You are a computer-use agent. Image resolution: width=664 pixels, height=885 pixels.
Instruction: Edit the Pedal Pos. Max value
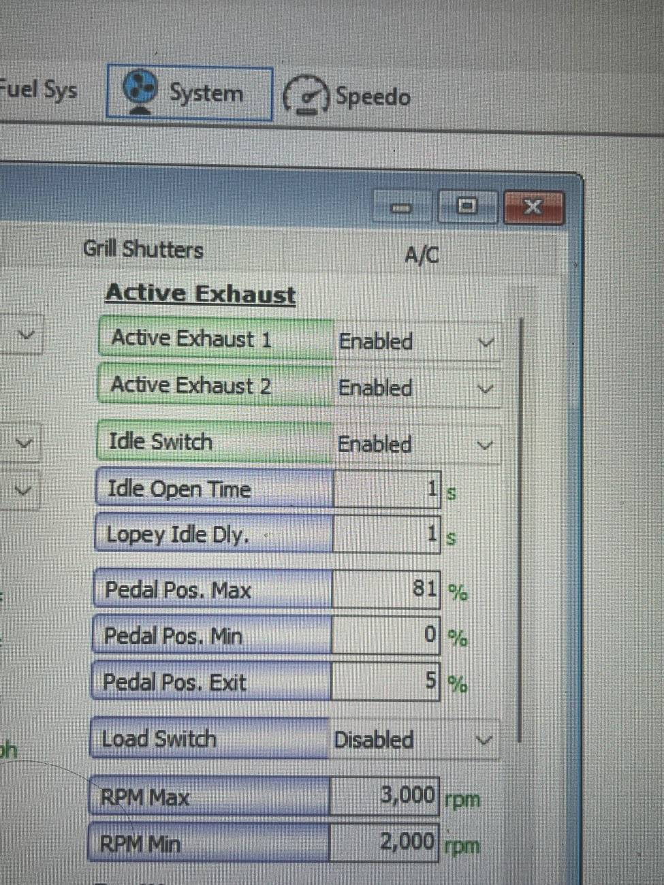coord(385,589)
